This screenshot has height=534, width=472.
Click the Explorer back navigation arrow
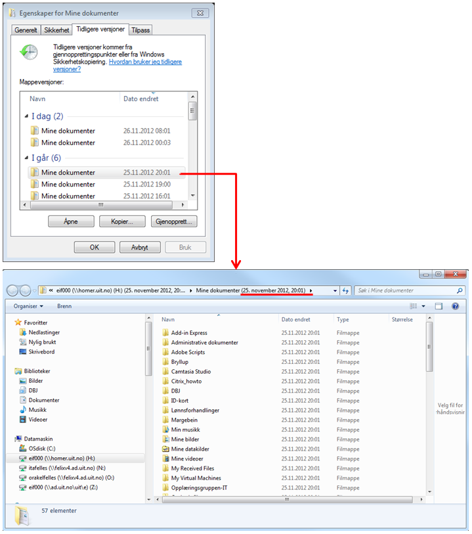pyautogui.click(x=12, y=290)
